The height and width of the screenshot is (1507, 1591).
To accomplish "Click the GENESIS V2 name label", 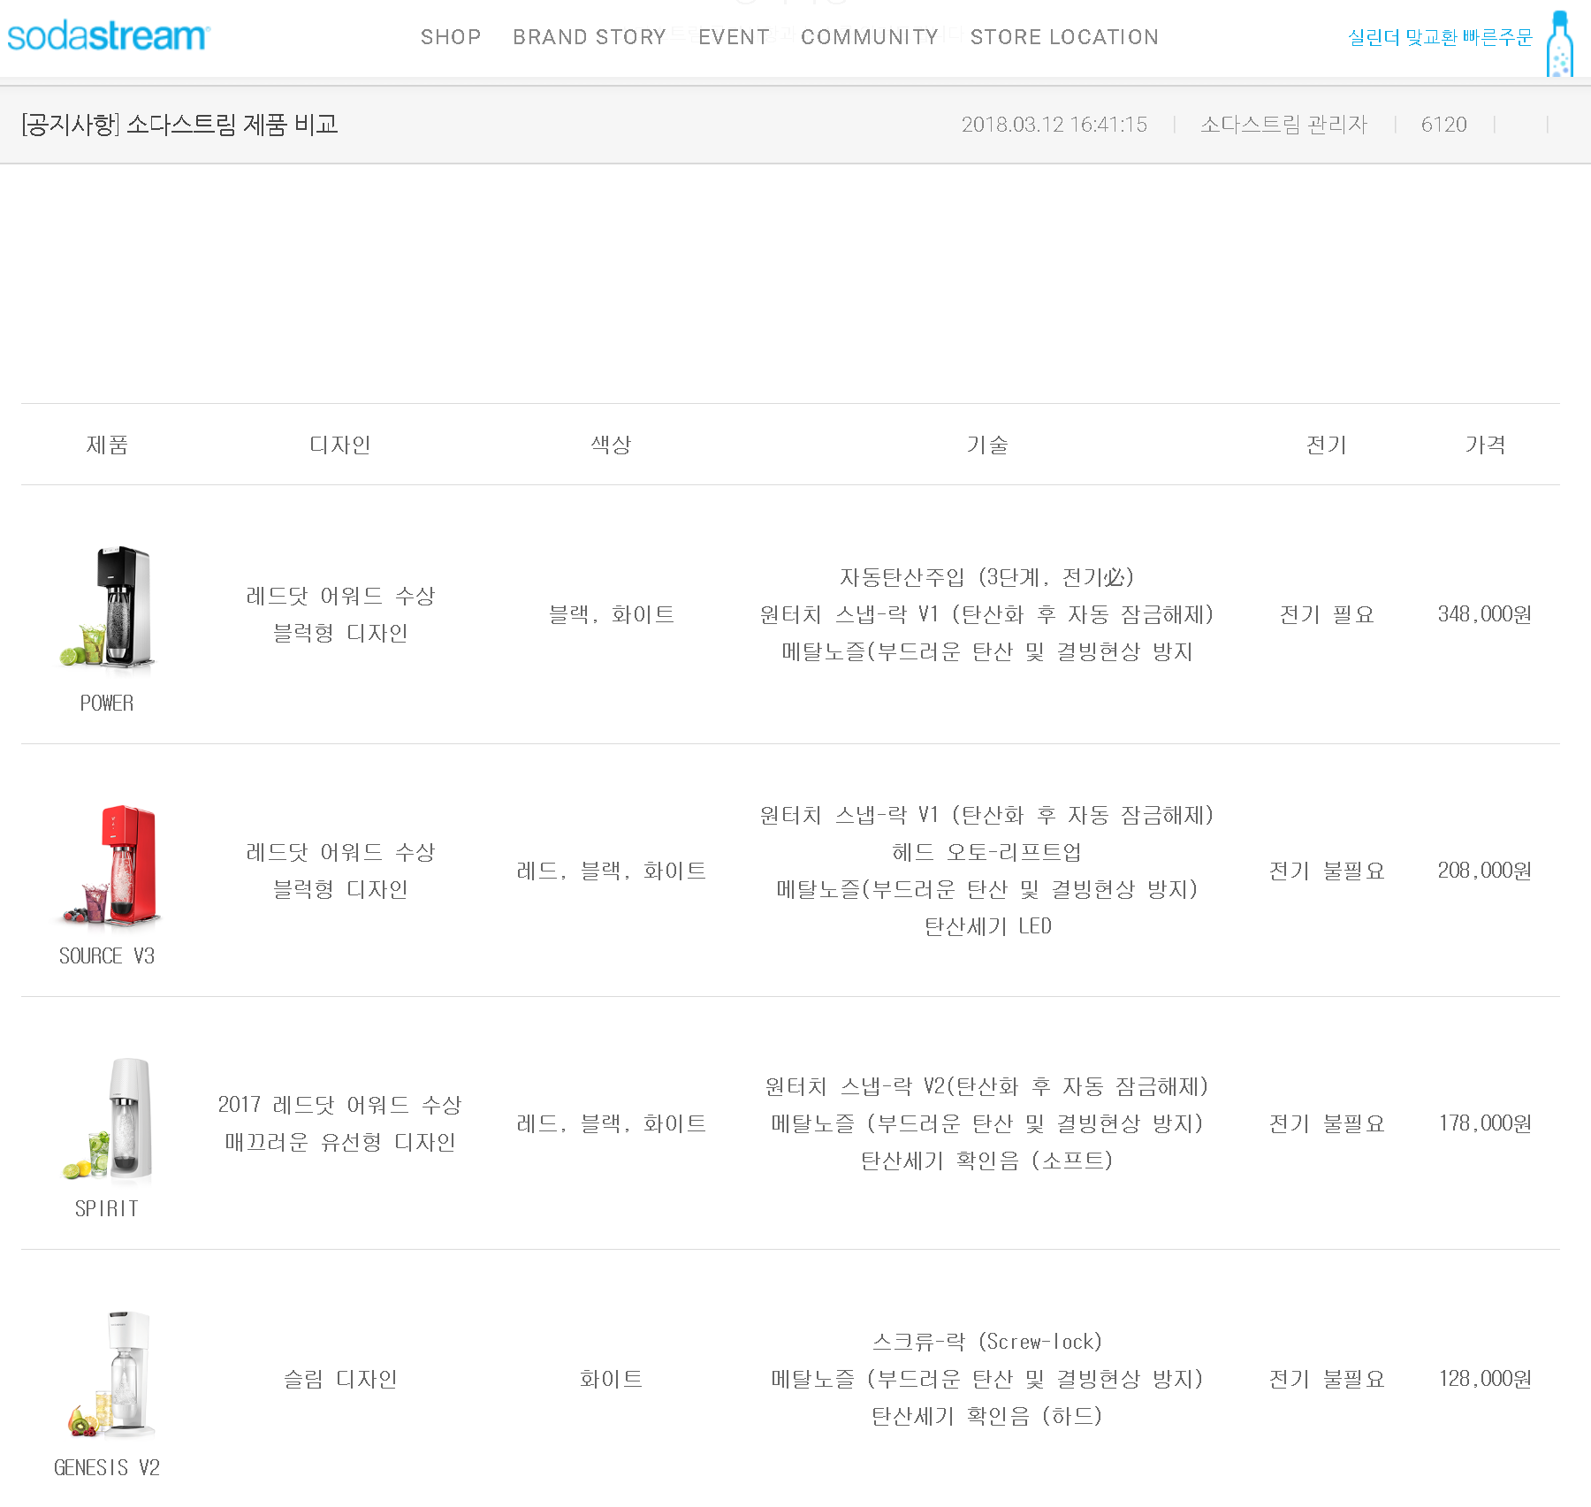I will coord(107,1468).
